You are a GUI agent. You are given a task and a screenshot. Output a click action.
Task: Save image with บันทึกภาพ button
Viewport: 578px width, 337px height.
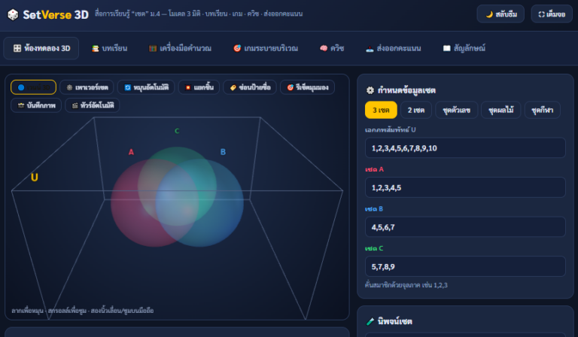tap(36, 105)
